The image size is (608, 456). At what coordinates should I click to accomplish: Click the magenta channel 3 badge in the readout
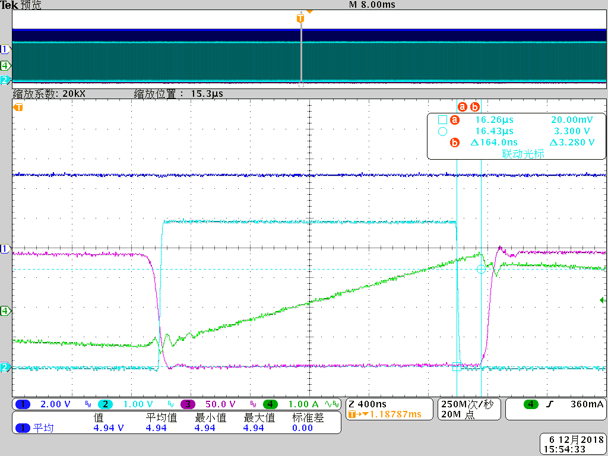(188, 404)
